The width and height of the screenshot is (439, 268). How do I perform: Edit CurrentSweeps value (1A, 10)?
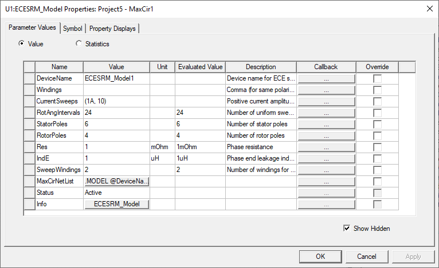[116, 101]
